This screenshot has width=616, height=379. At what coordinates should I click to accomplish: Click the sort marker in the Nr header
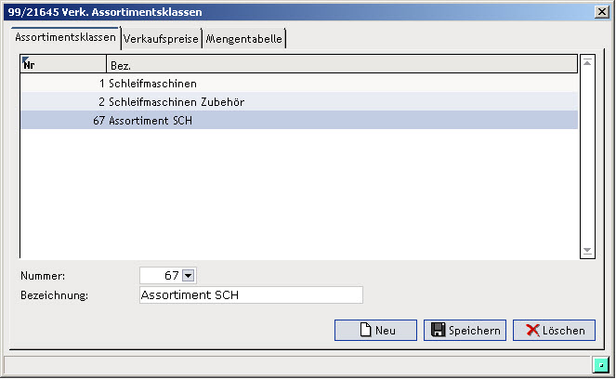point(25,59)
